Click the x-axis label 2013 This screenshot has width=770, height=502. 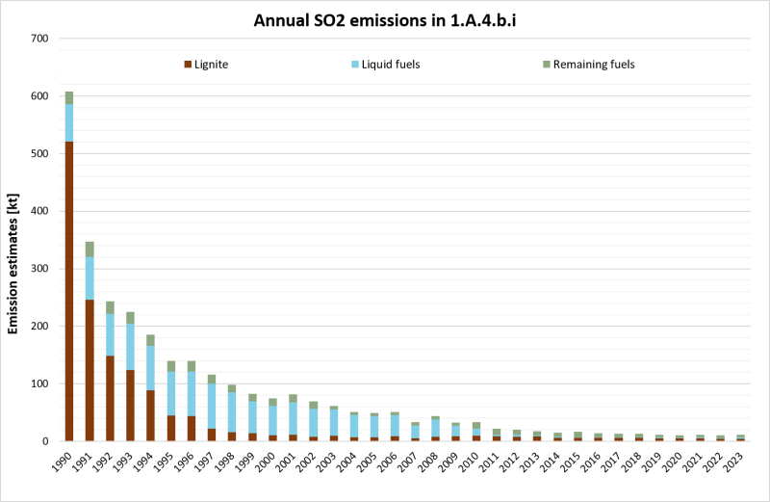click(x=531, y=462)
